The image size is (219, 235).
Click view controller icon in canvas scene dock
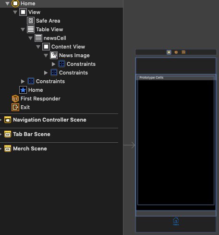[x=169, y=52]
